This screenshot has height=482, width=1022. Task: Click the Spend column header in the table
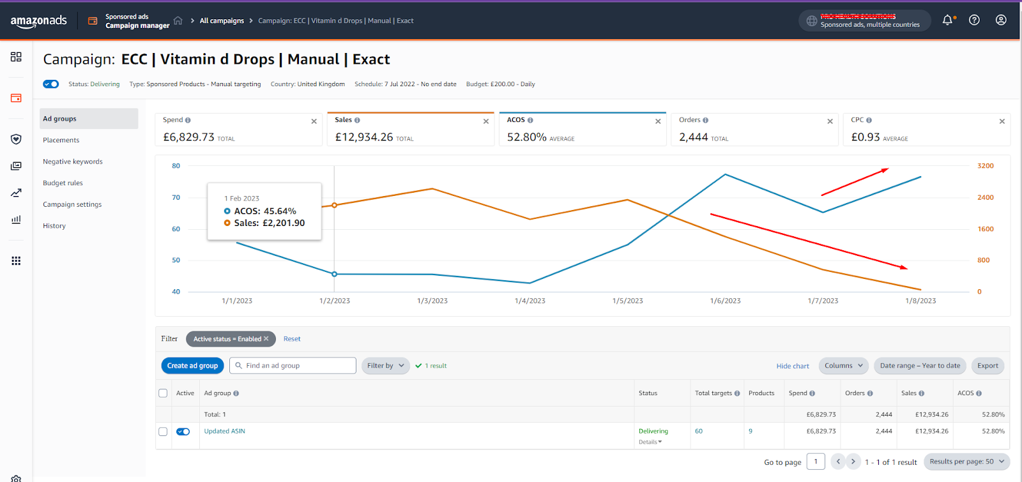(798, 393)
